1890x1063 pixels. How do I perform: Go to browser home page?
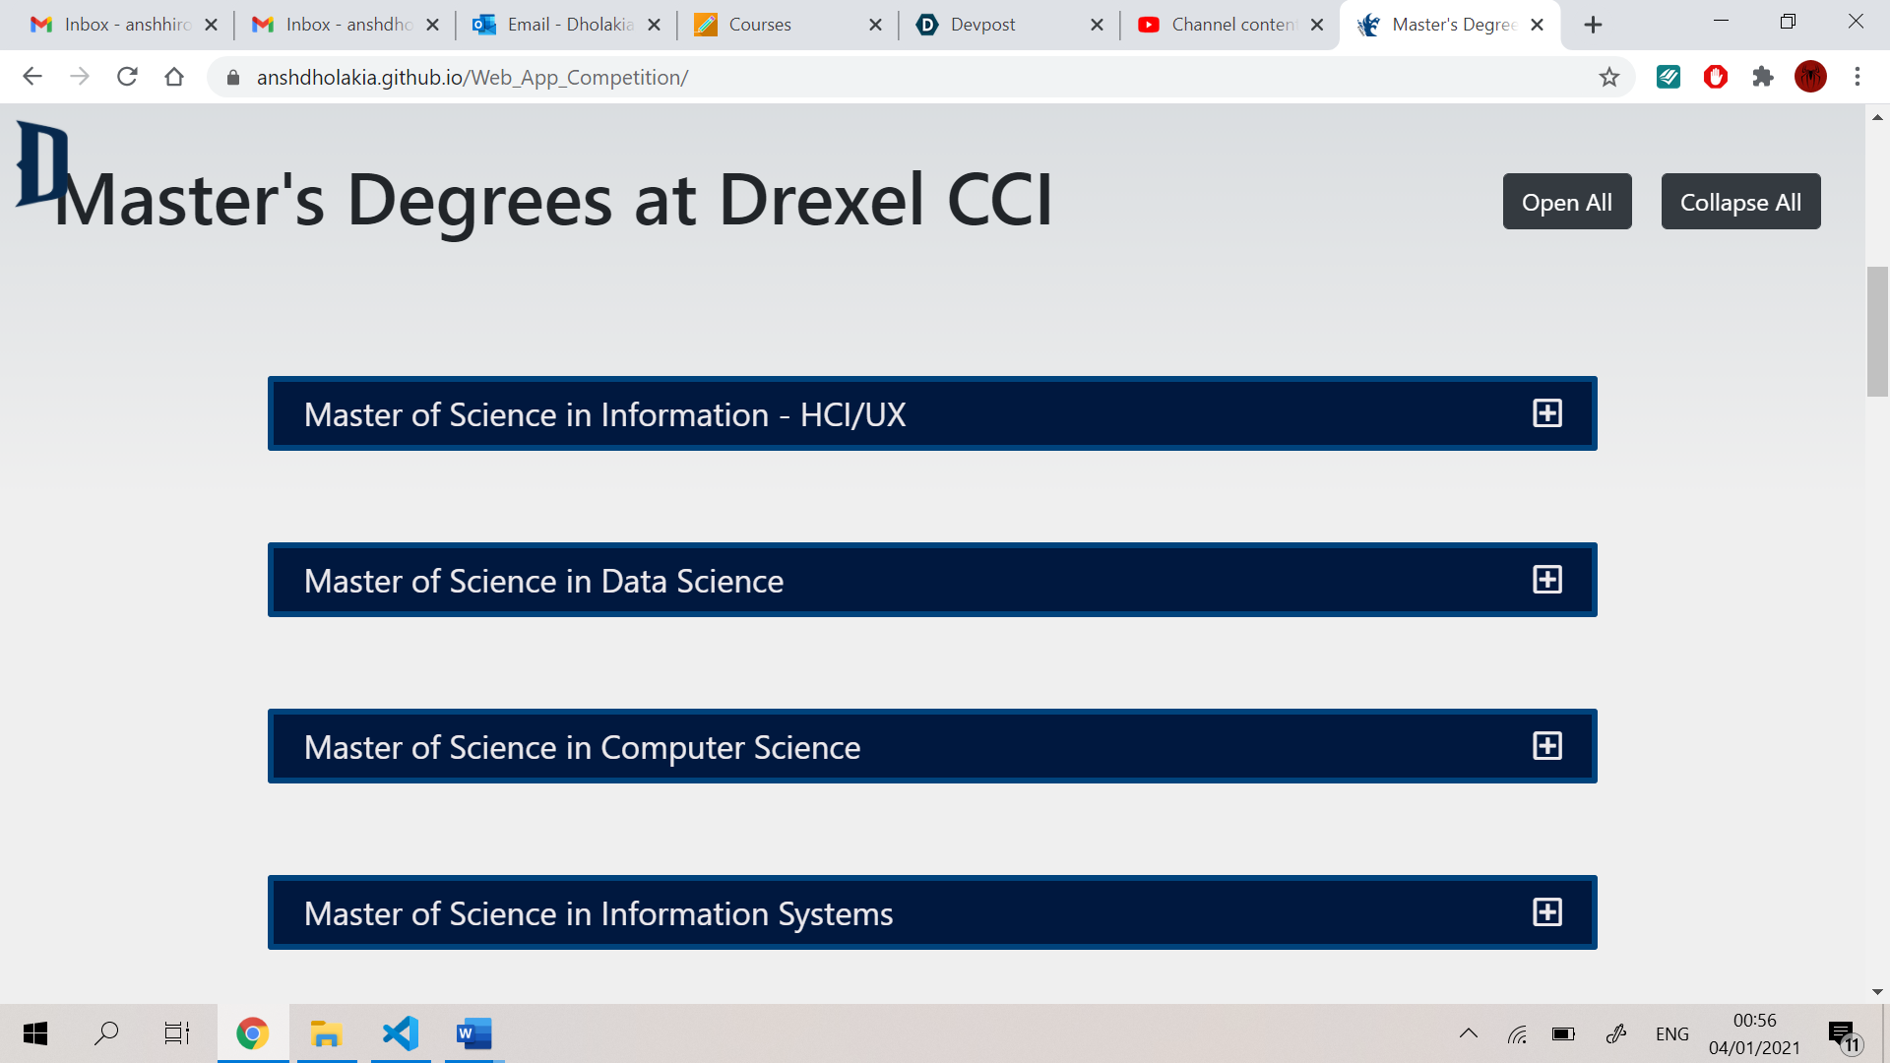point(174,77)
